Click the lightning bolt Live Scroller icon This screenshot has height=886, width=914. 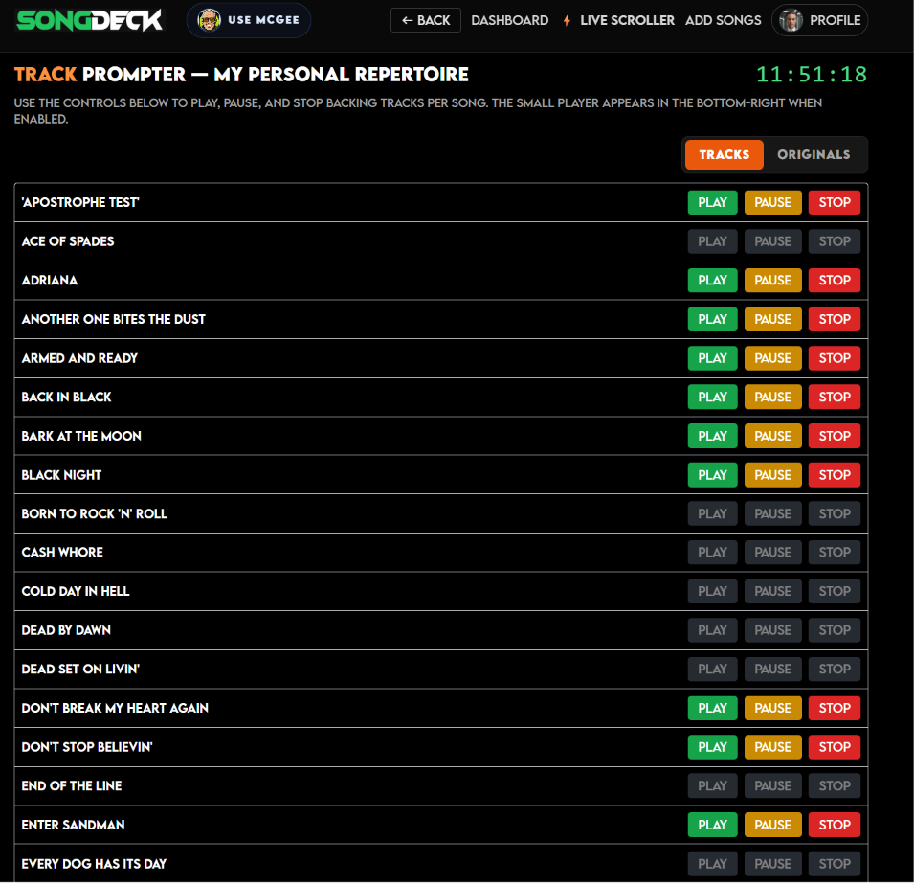pyautogui.click(x=567, y=21)
